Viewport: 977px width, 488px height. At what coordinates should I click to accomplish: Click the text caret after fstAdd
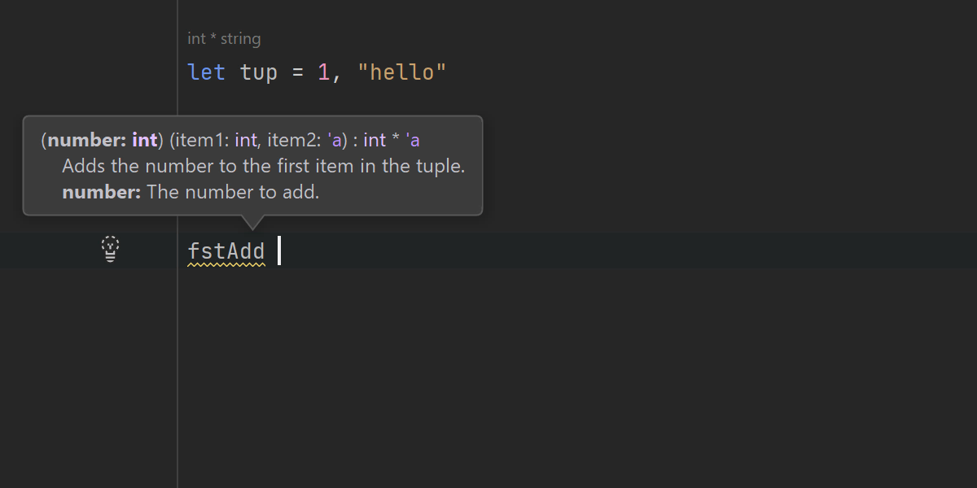[x=279, y=251]
